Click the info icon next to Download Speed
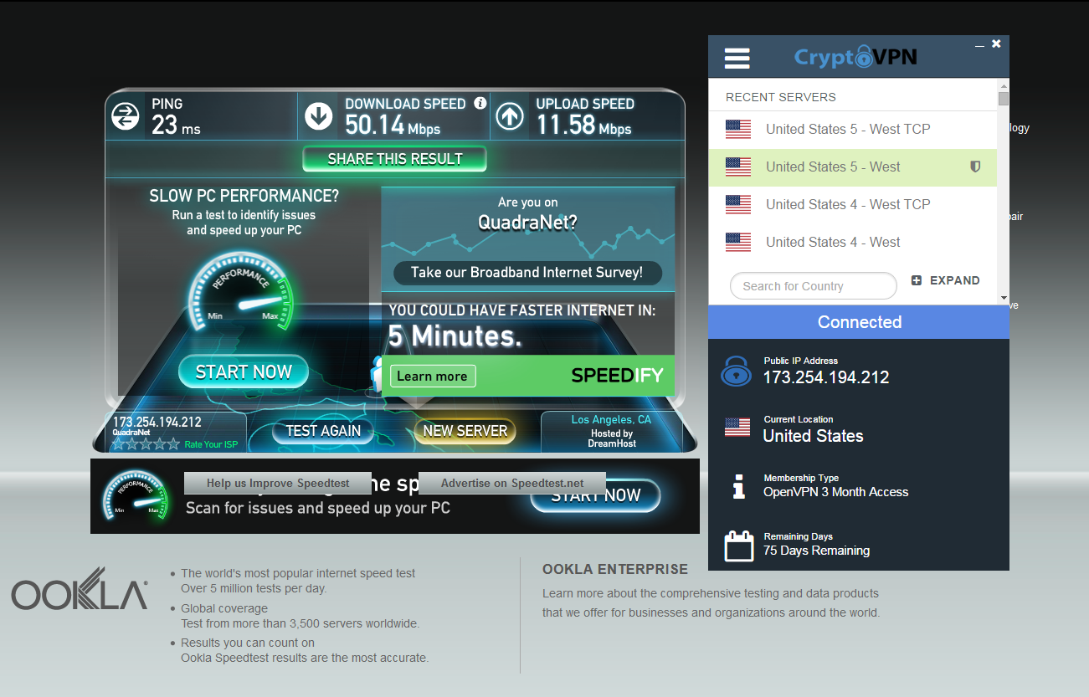 click(480, 103)
